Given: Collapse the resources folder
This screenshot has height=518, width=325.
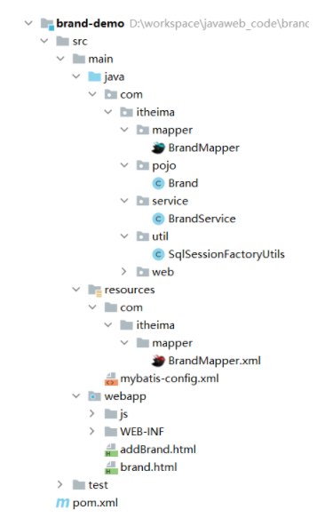Looking at the screenshot, I should [76, 290].
